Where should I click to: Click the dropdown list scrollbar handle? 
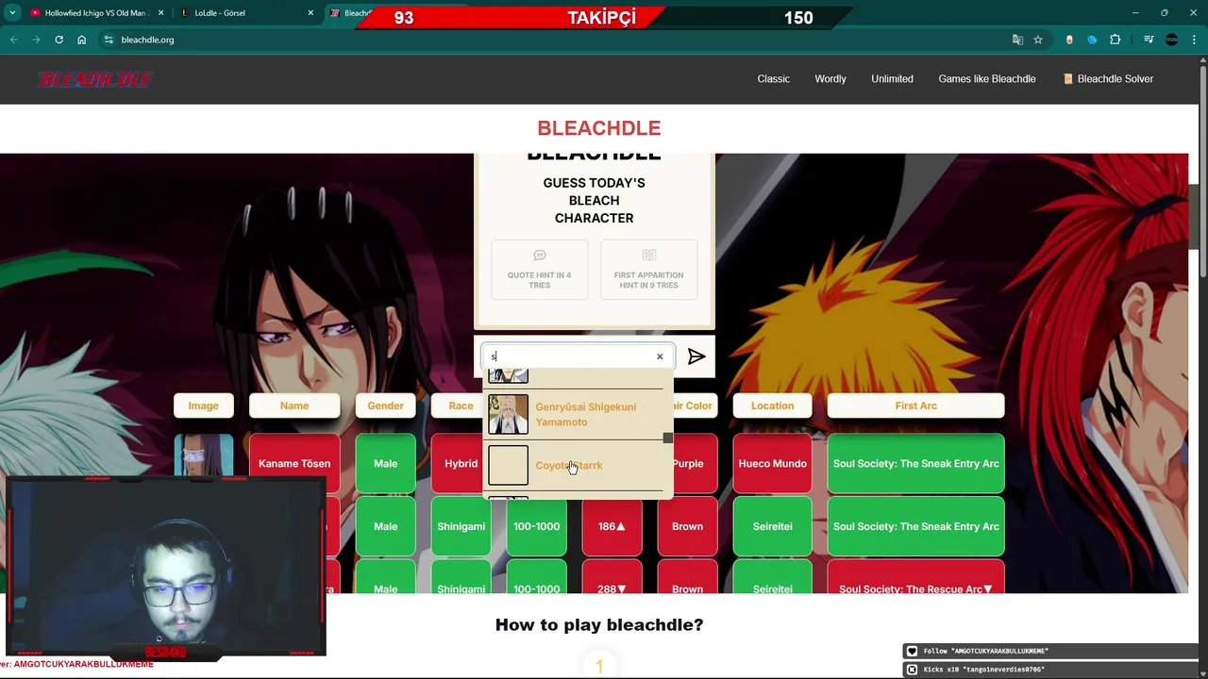coord(668,438)
